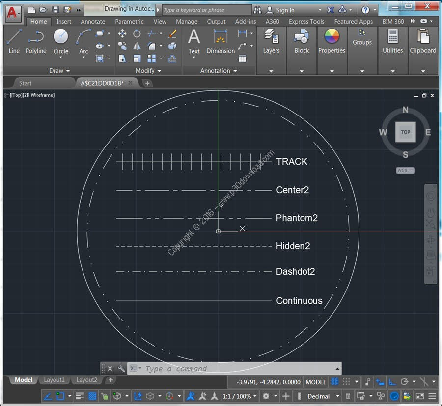Add a new drawing tab
The height and width of the screenshot is (406, 442).
pos(147,83)
